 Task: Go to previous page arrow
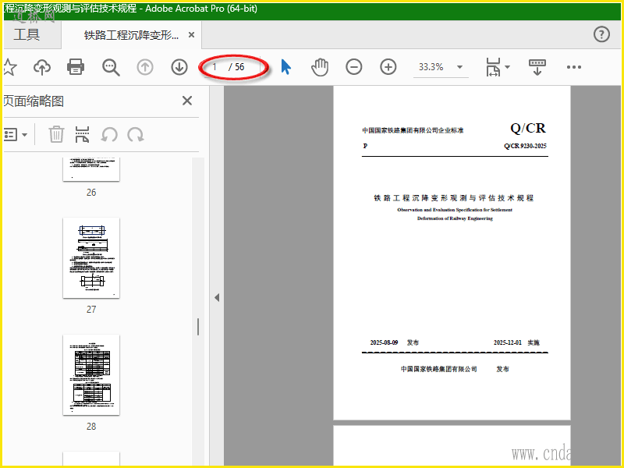point(145,67)
